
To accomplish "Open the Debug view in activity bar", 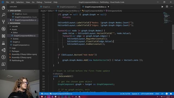I will [4, 29].
